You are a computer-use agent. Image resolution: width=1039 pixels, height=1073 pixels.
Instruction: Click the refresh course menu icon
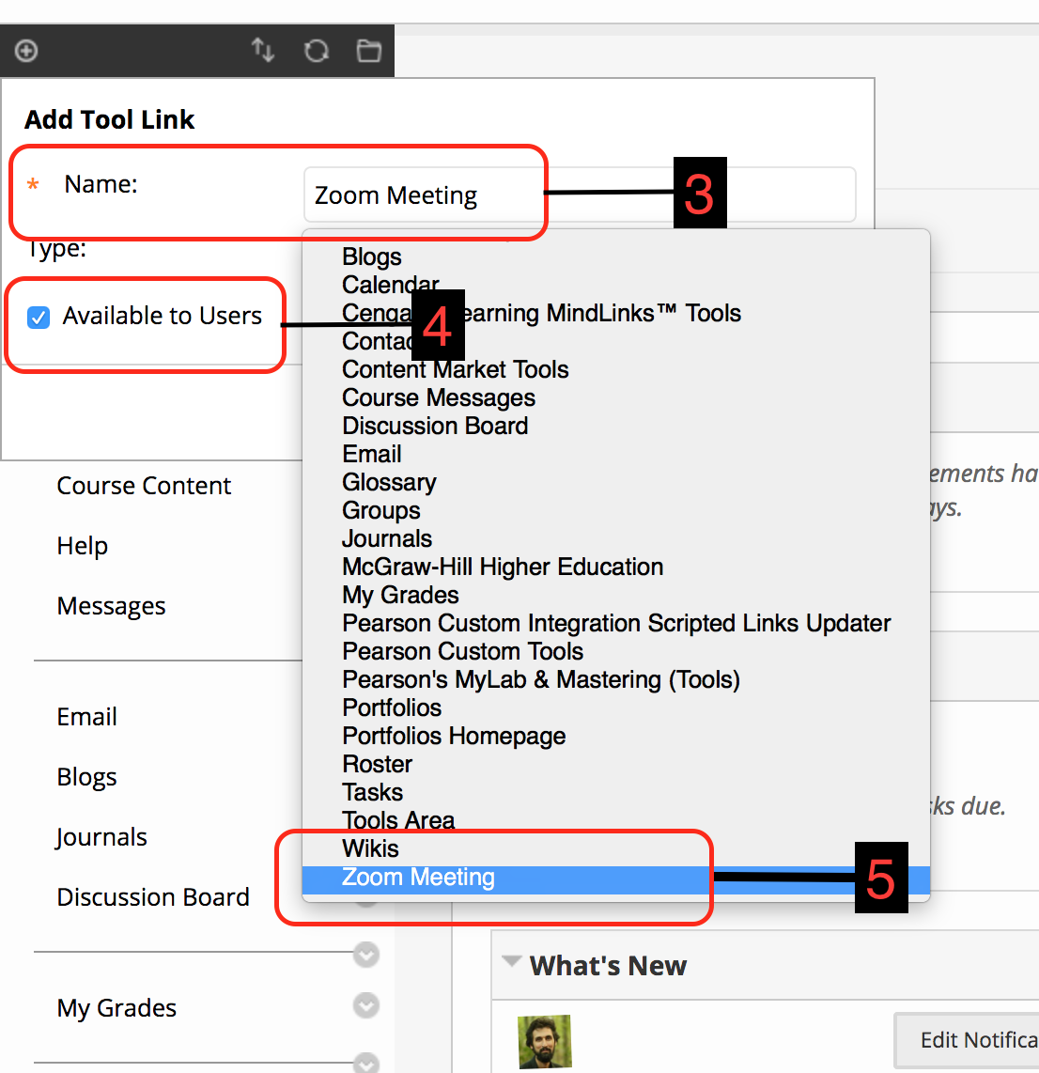pos(316,51)
